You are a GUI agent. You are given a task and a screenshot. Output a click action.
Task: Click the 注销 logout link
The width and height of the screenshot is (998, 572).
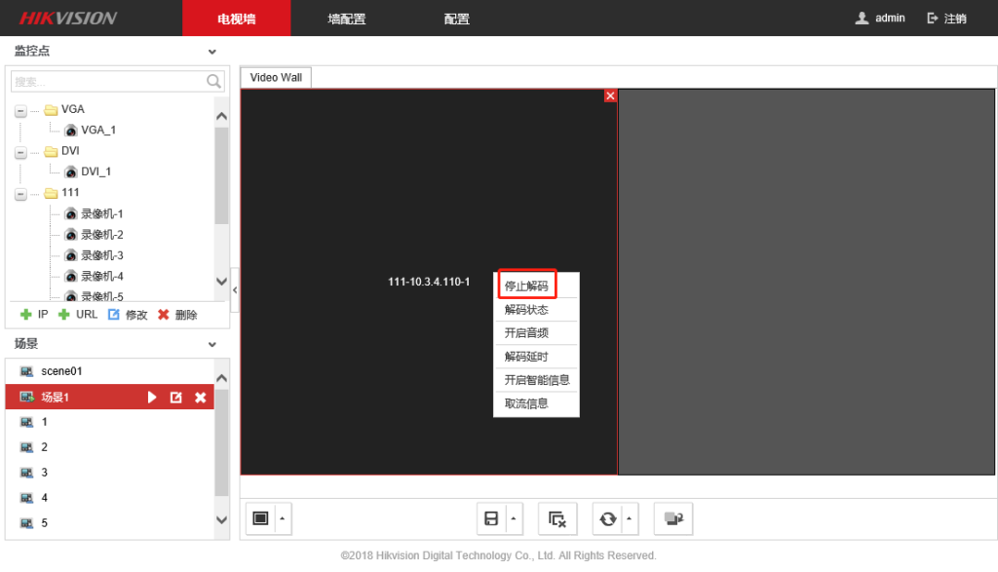tap(946, 19)
